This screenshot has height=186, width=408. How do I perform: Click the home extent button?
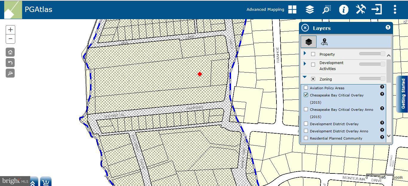click(10, 52)
